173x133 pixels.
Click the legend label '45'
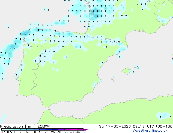[x=78, y=132]
